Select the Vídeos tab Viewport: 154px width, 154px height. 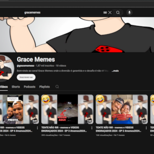point(4,87)
